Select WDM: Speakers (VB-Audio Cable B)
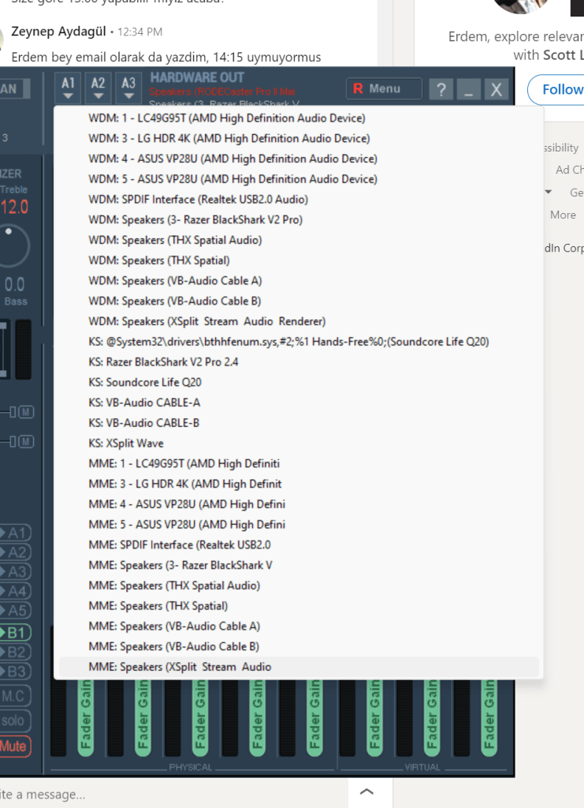This screenshot has height=808, width=584. pyautogui.click(x=299, y=301)
